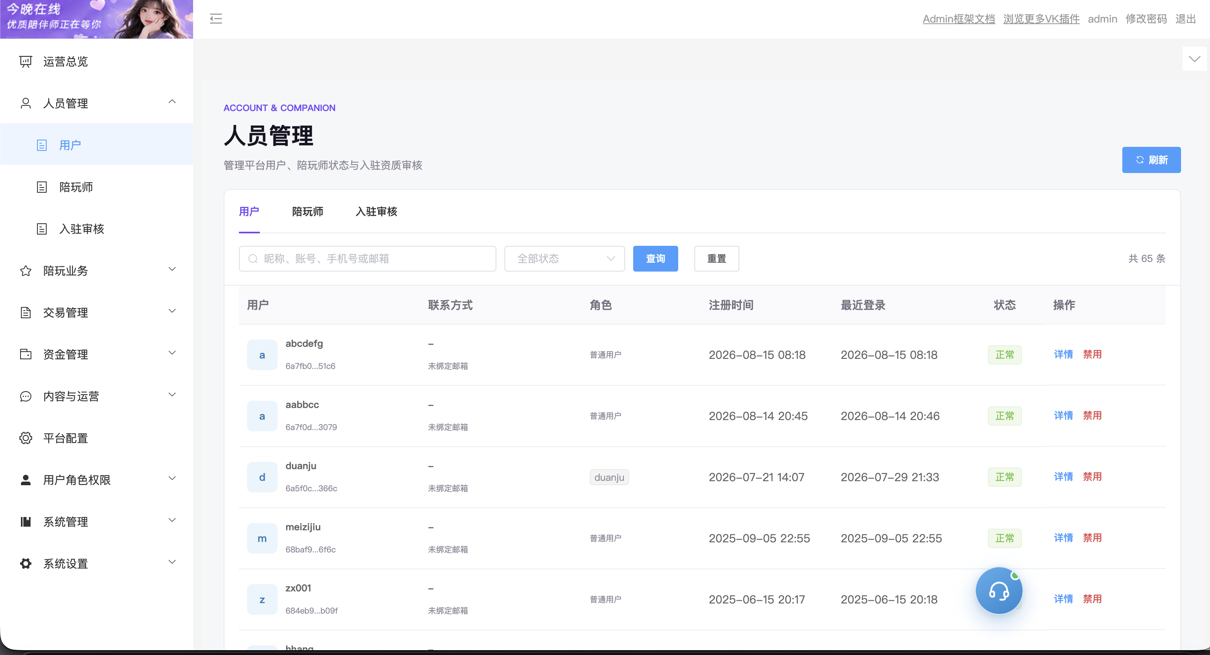Click the 重置 reset button
This screenshot has width=1210, height=655.
[x=716, y=258]
